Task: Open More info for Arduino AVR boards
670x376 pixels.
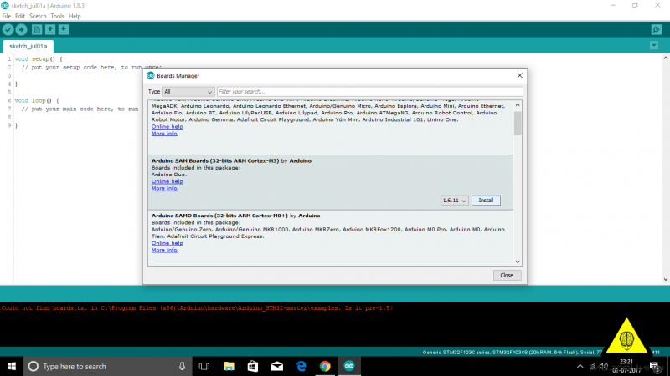Action: [x=164, y=134]
